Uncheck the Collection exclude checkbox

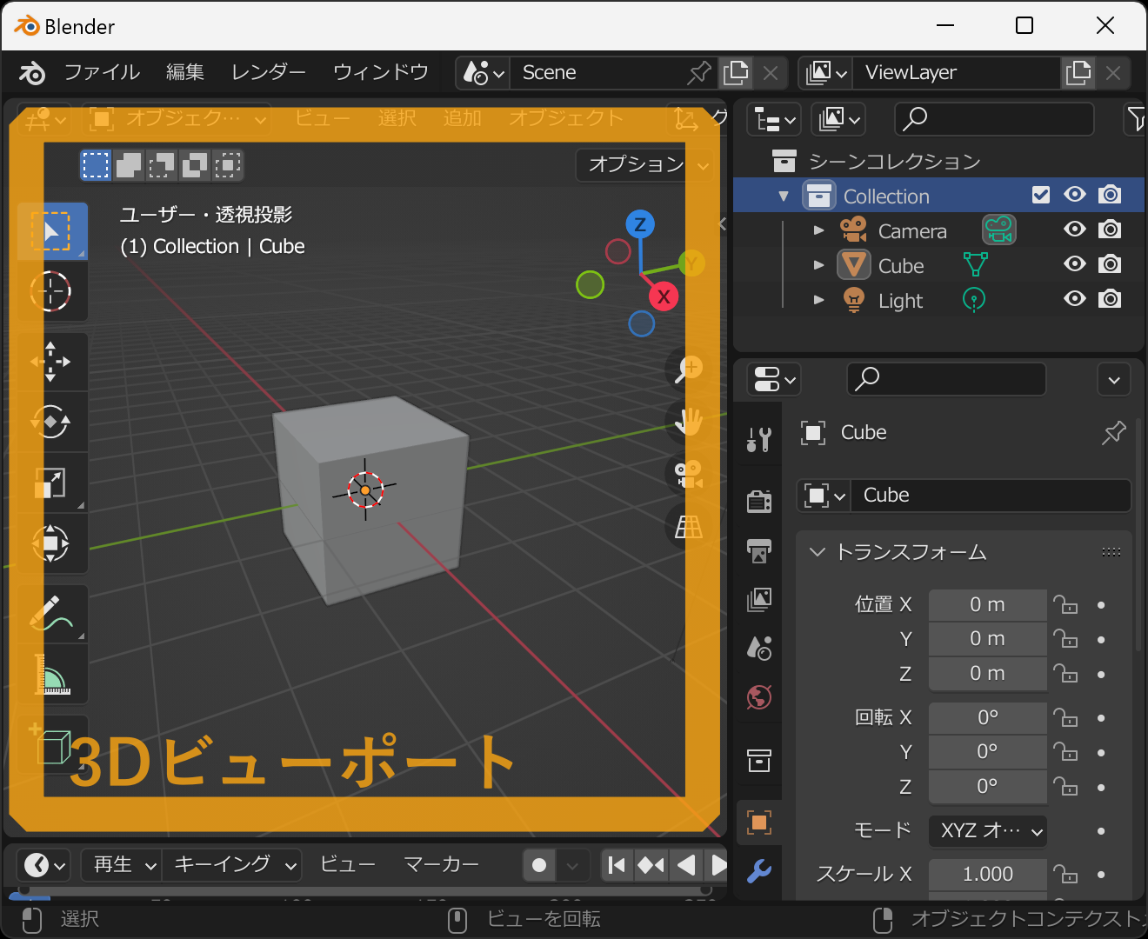click(1041, 195)
